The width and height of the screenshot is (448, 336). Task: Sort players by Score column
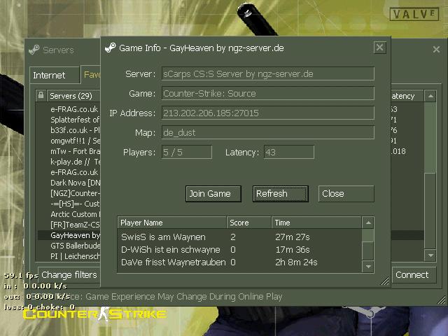coord(249,223)
